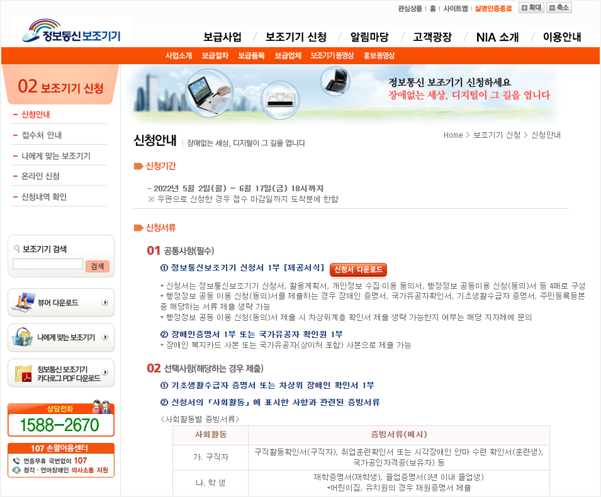
Task: Click the 01 공통사항(필수) heading
Action: [181, 250]
